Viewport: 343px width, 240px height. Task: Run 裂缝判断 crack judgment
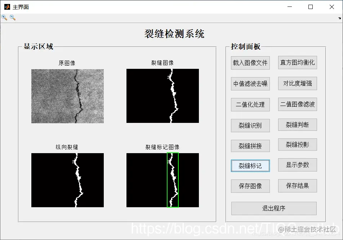pyautogui.click(x=297, y=125)
